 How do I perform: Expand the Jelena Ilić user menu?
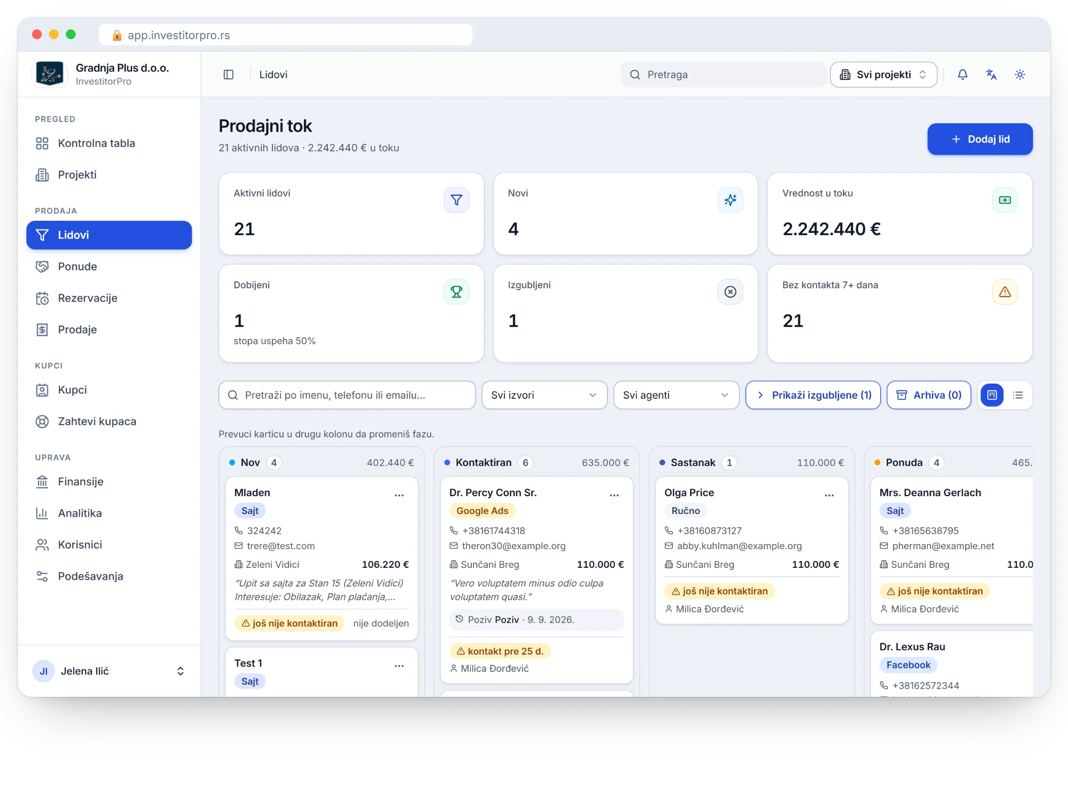tap(109, 671)
